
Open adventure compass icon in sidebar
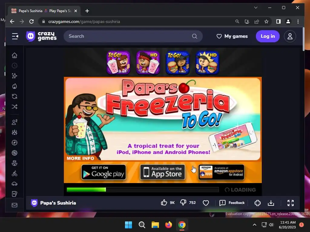coord(15,143)
